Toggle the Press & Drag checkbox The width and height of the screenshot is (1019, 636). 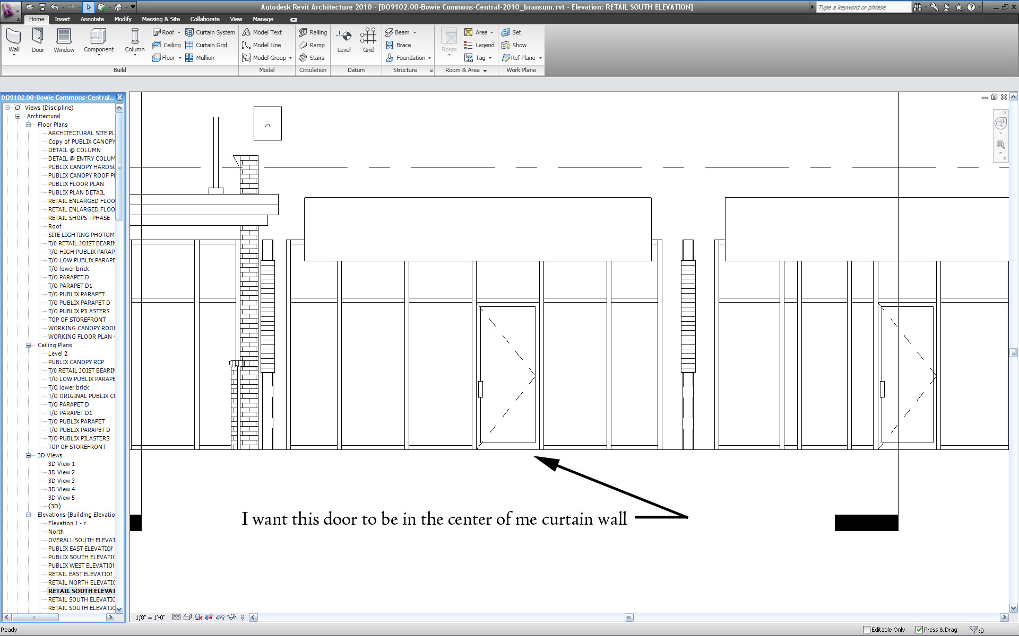[919, 630]
